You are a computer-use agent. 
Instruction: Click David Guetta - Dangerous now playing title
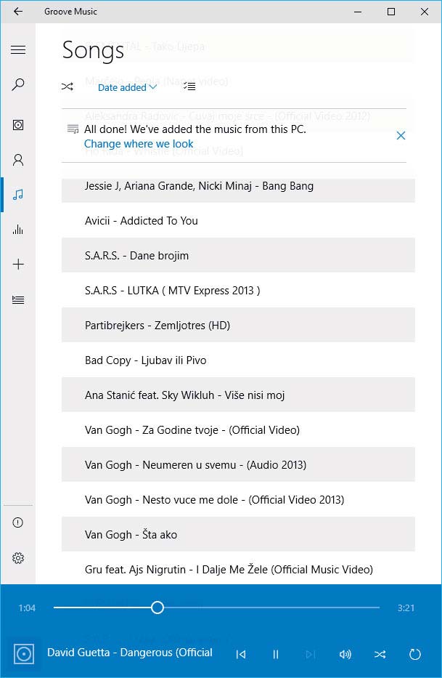(130, 653)
